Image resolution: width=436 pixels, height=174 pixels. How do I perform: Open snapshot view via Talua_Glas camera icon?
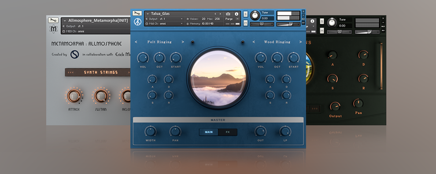pyautogui.click(x=228, y=14)
